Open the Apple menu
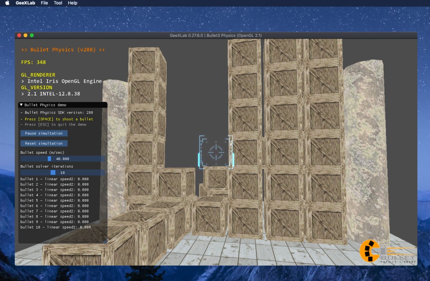Viewport: 430px width, 281px height. pyautogui.click(x=8, y=3)
